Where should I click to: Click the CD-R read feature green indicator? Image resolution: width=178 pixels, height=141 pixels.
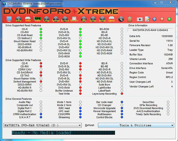[x=41, y=29]
